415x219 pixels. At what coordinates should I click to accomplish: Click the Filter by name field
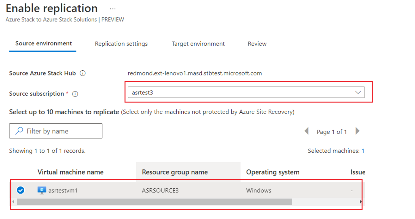(60, 131)
